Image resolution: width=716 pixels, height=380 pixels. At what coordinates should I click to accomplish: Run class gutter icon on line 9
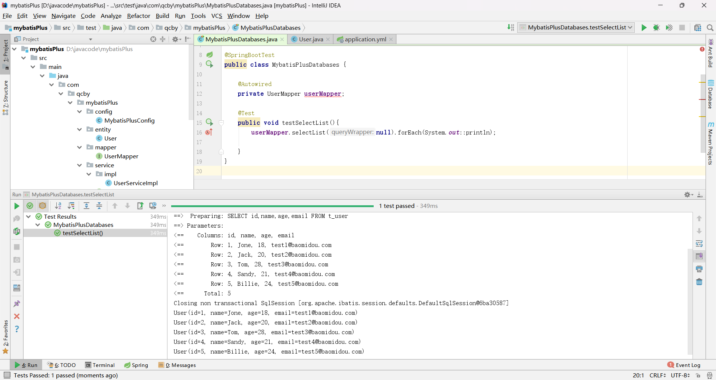coord(209,64)
